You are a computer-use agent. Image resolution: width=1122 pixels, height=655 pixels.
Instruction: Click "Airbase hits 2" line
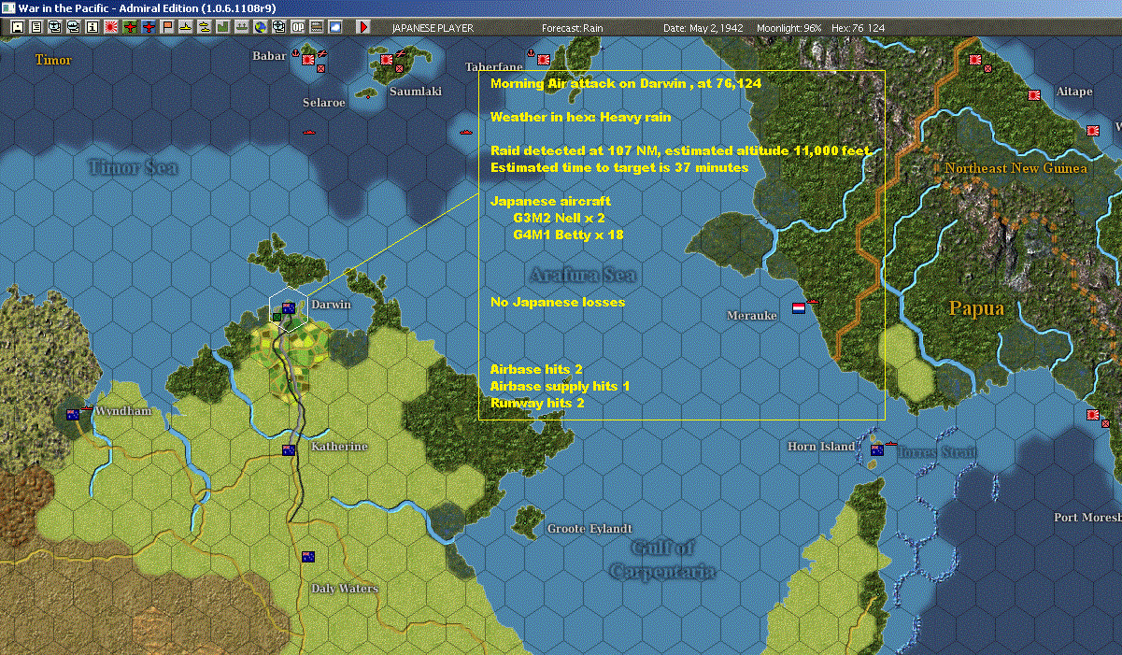536,370
